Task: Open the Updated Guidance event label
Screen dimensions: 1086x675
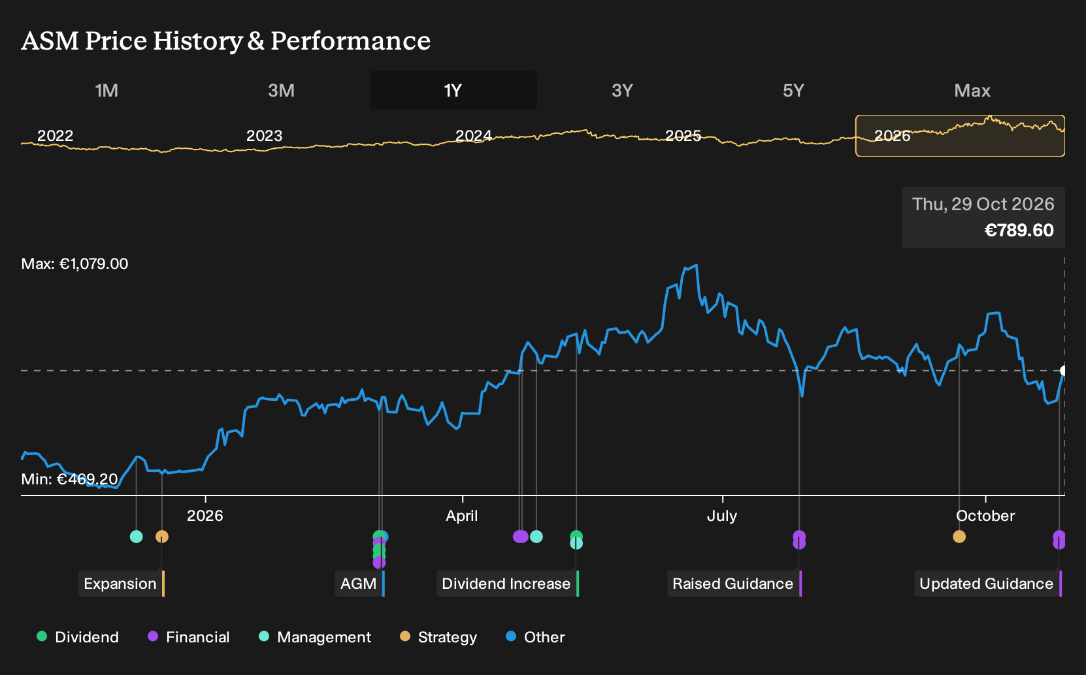Action: (987, 584)
